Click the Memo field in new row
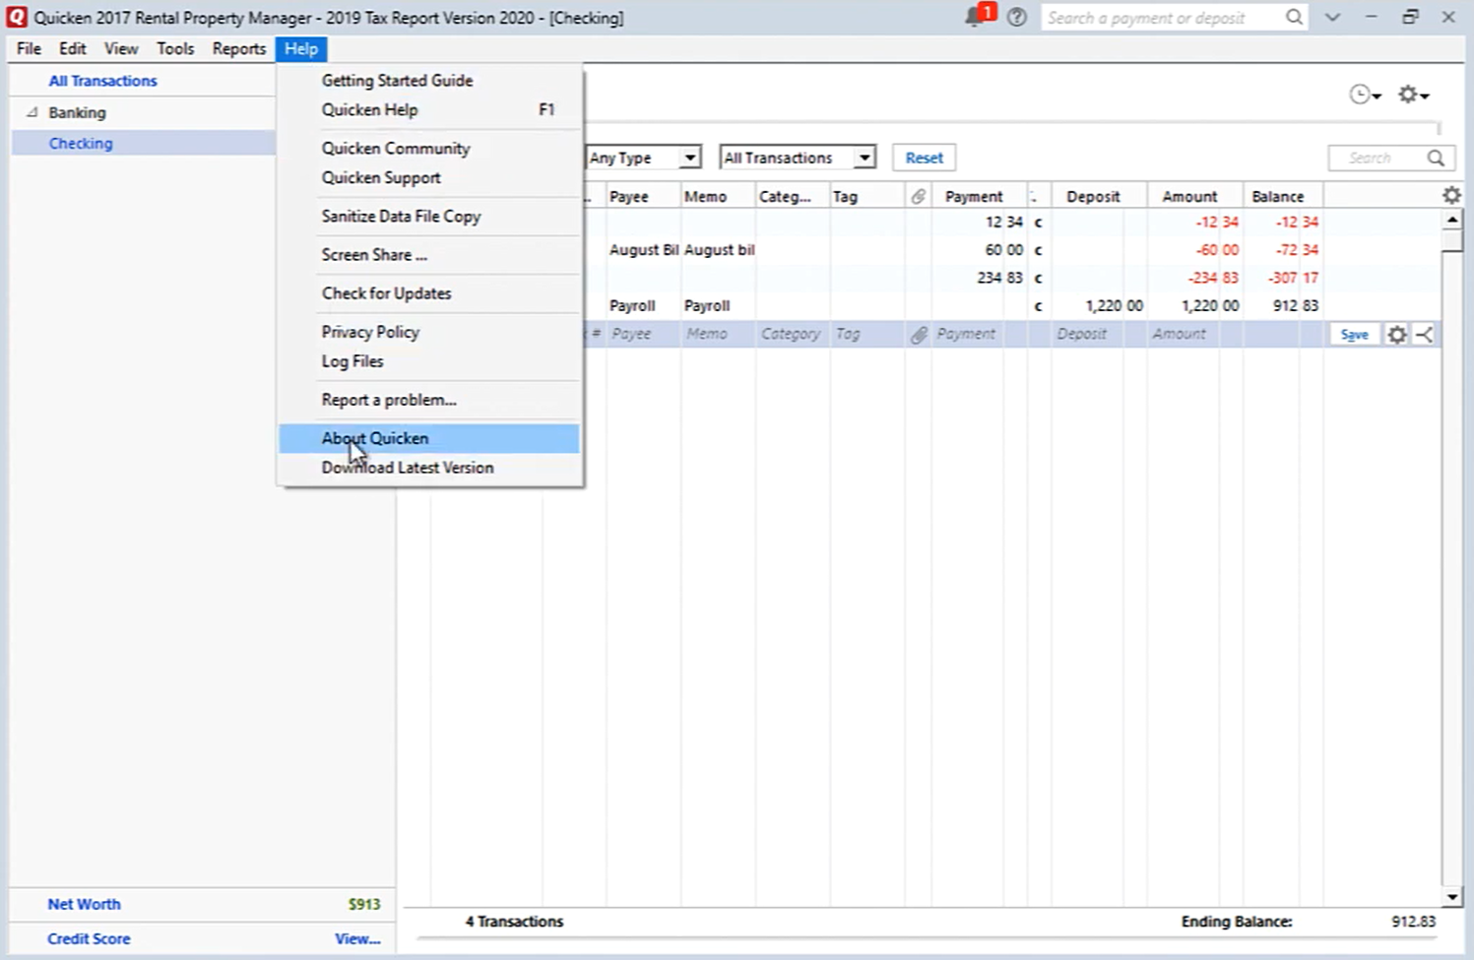Image resolution: width=1474 pixels, height=960 pixels. [x=718, y=335]
